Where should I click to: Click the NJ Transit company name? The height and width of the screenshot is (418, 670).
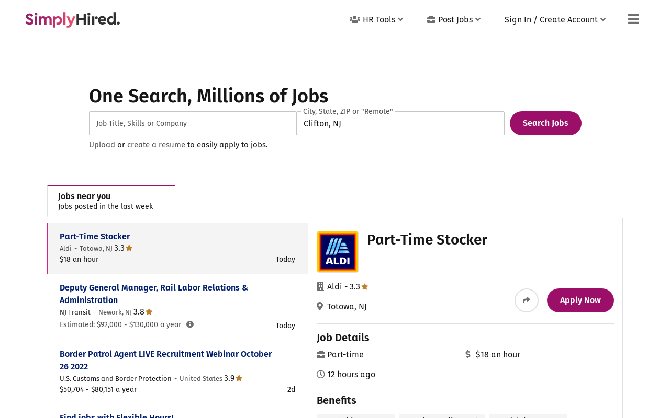pyautogui.click(x=75, y=312)
